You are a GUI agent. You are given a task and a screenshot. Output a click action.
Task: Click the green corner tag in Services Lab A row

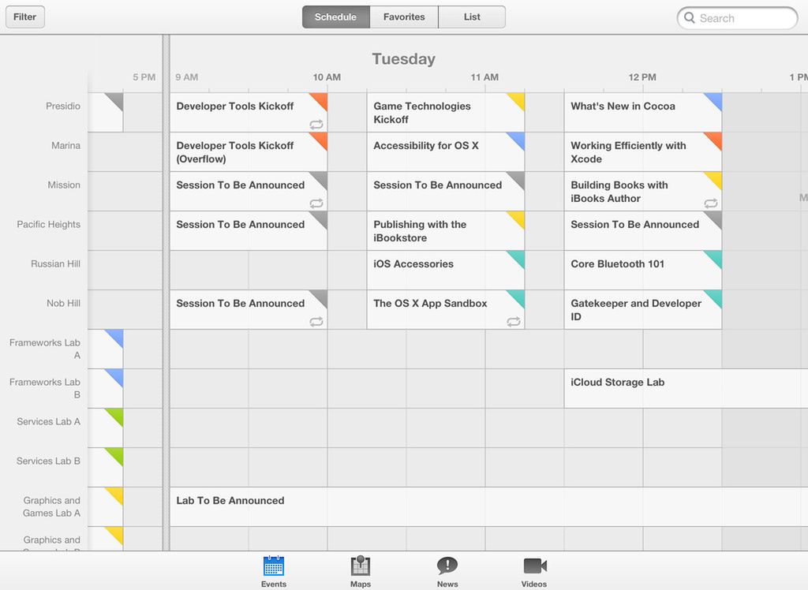(116, 415)
